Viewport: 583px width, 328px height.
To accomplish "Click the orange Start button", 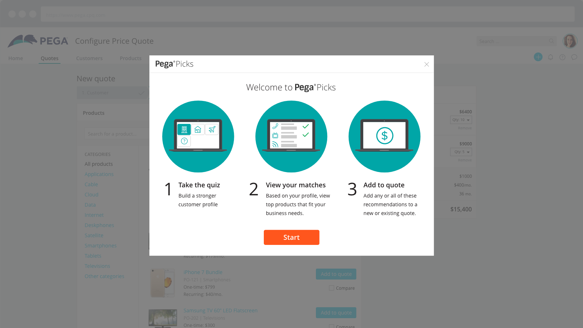I will (291, 237).
